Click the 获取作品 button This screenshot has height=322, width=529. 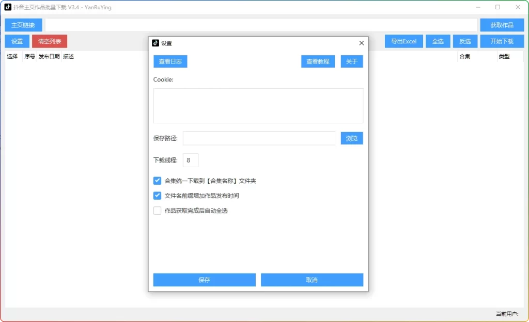click(x=502, y=25)
